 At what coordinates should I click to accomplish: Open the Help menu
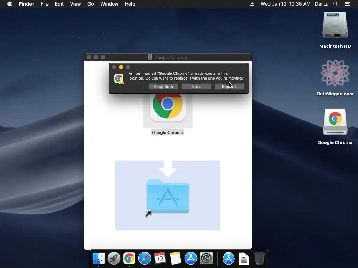click(x=130, y=4)
